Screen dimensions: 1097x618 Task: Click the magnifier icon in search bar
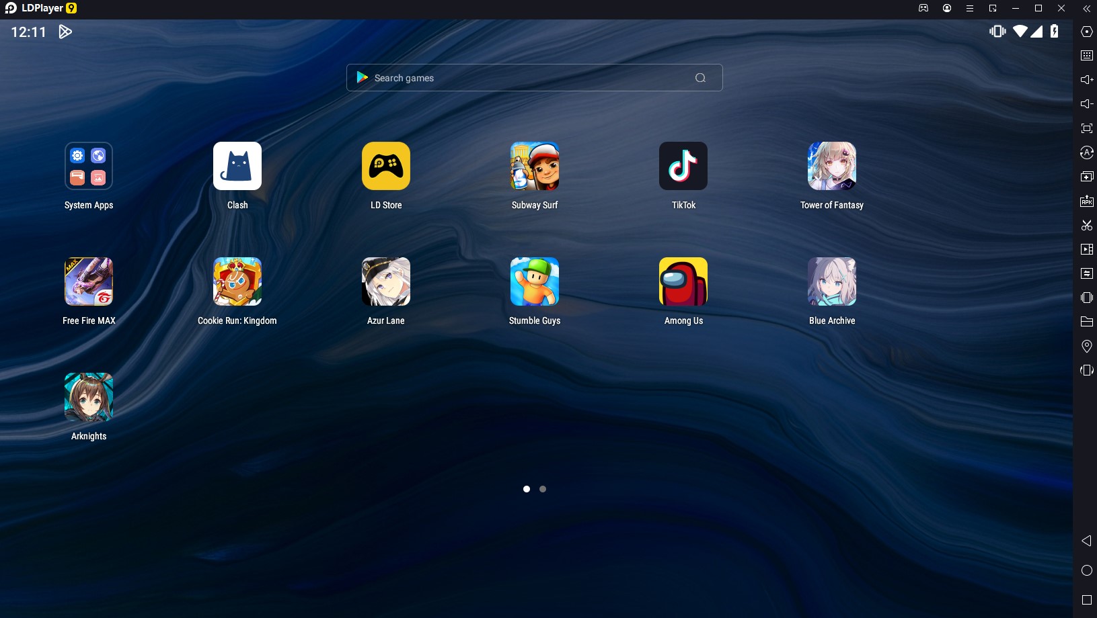coord(700,78)
